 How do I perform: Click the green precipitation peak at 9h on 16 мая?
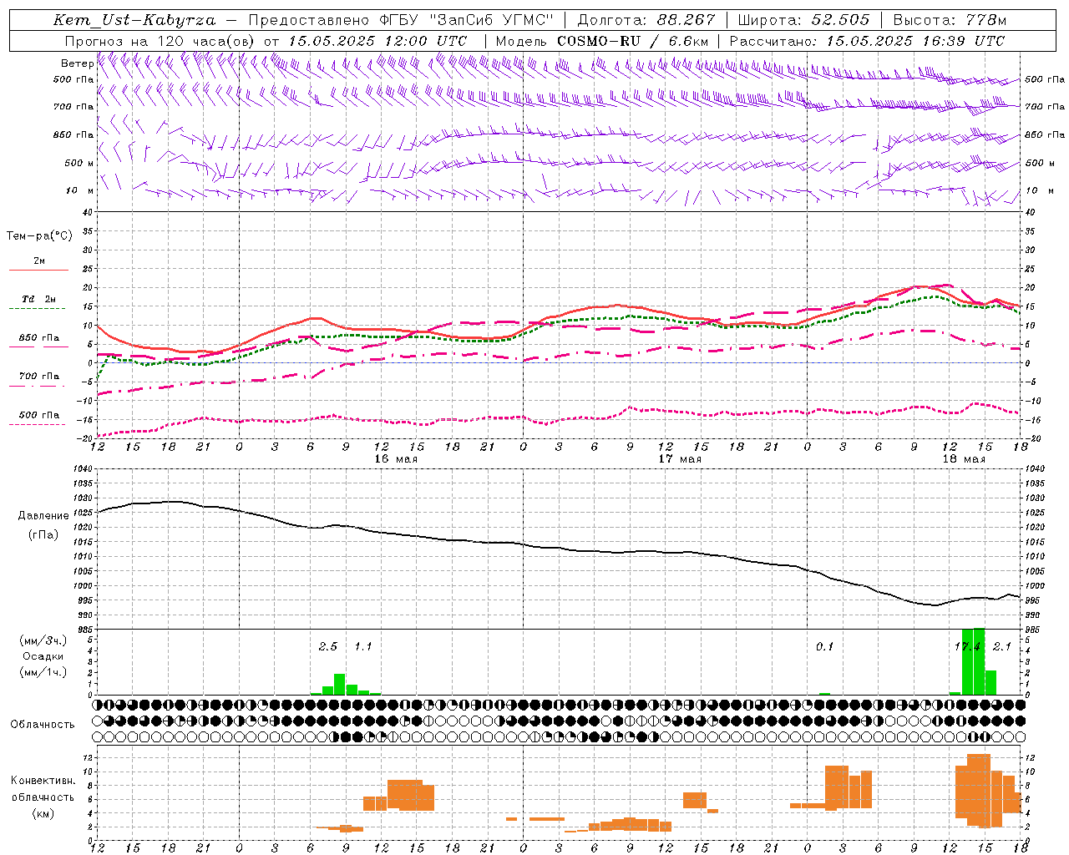[x=340, y=684]
